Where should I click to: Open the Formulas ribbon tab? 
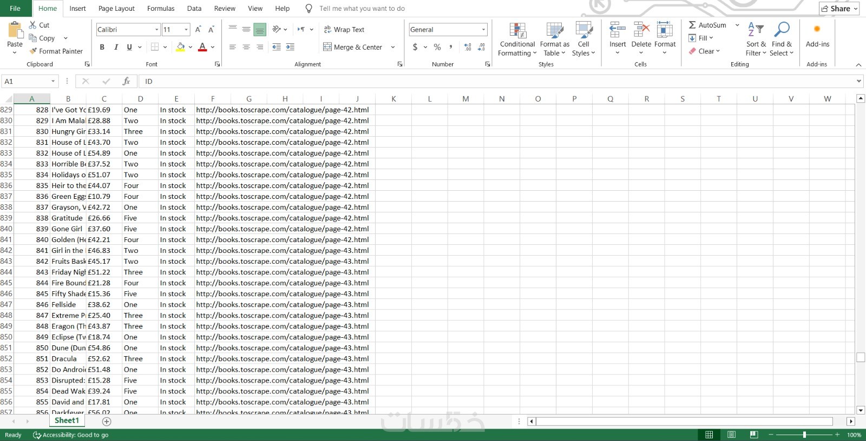161,9
